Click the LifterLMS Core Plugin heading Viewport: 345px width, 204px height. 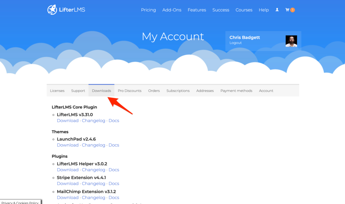pyautogui.click(x=74, y=107)
